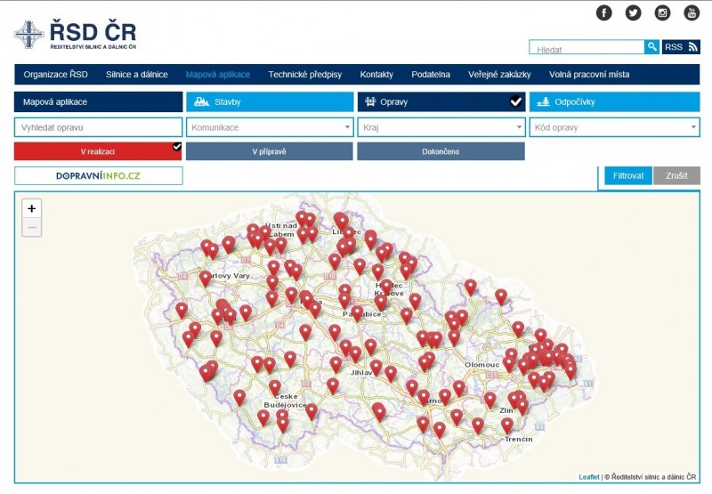
Task: Open the YouTube social icon
Action: click(x=692, y=12)
